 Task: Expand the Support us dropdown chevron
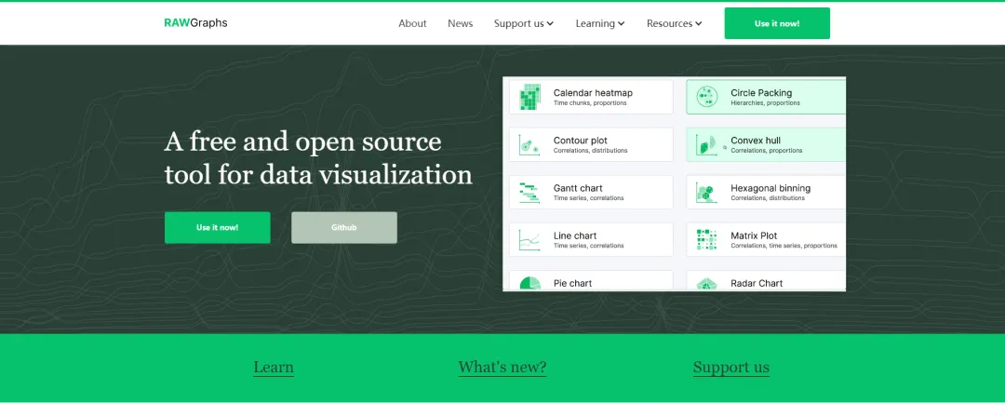click(550, 23)
